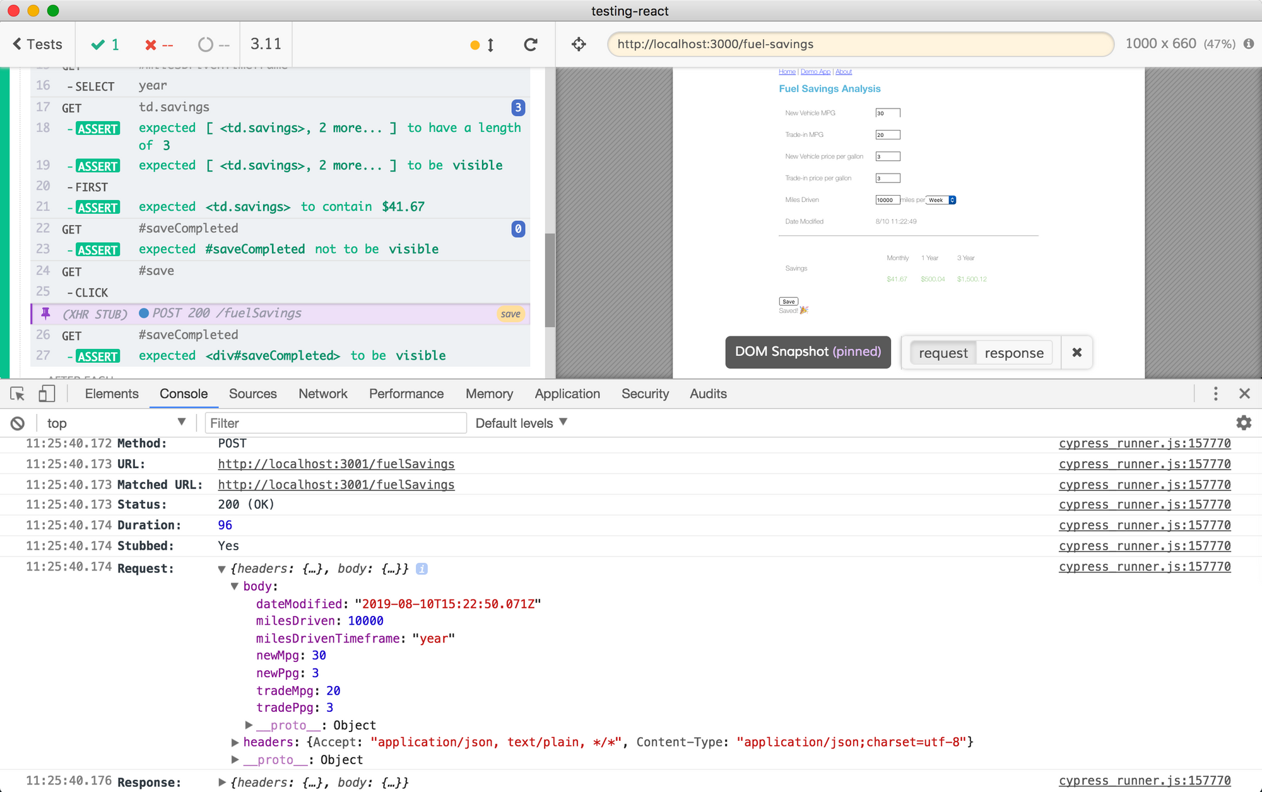1262x792 pixels.
Task: Click the reload tests icon
Action: coord(531,44)
